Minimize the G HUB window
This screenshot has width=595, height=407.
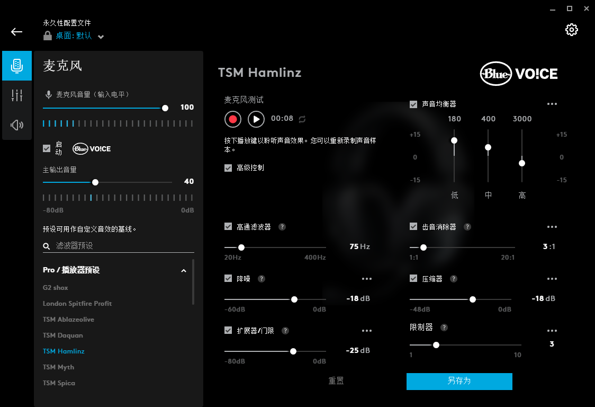[553, 9]
